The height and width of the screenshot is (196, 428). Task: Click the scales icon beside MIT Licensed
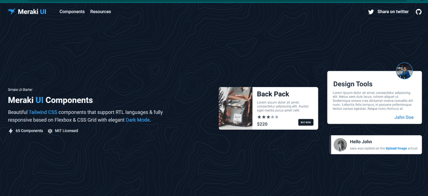(50, 131)
